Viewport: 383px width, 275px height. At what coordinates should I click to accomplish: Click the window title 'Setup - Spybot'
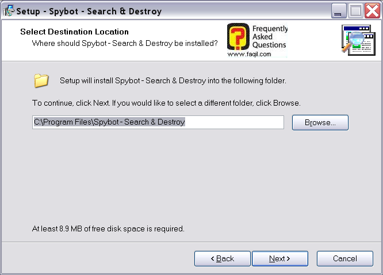(89, 11)
